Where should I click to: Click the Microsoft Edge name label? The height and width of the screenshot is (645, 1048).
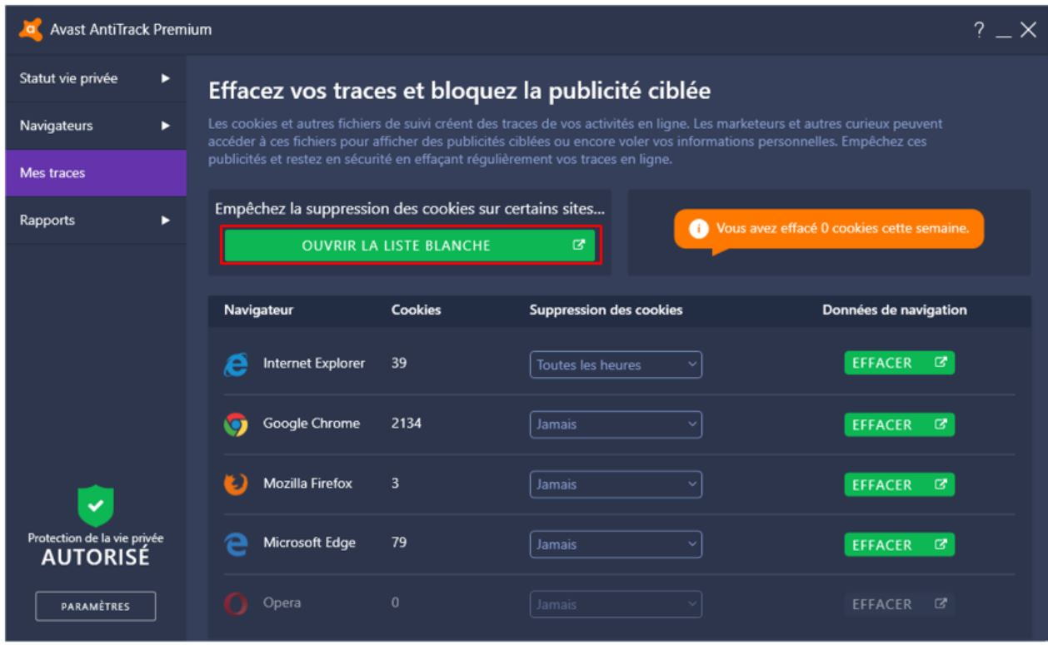(x=309, y=543)
